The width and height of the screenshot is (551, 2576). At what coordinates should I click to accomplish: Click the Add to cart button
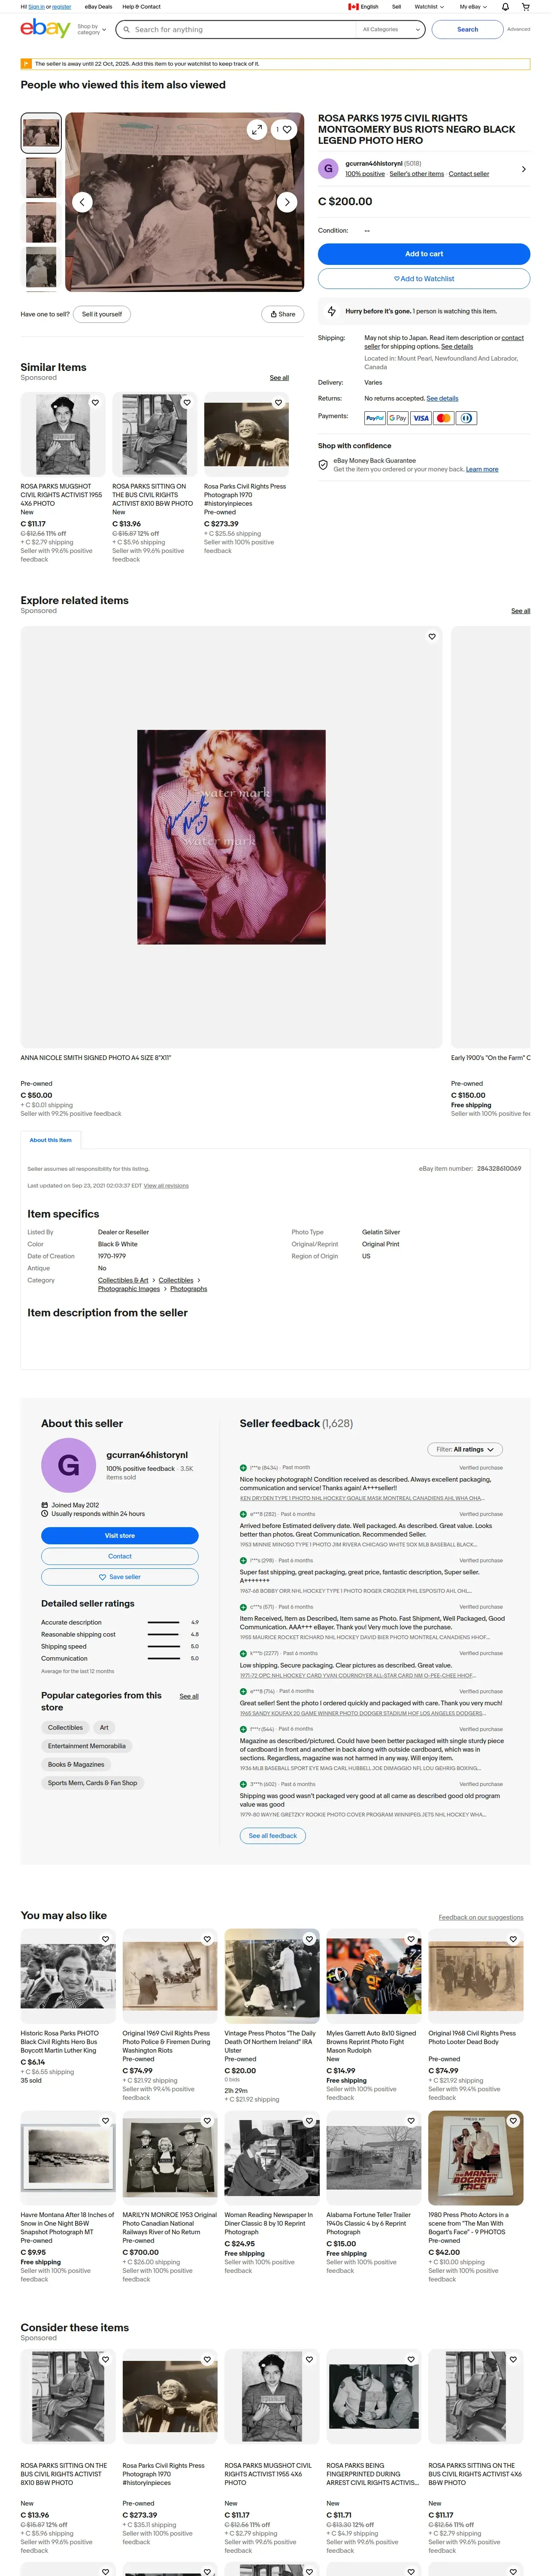[x=424, y=254]
